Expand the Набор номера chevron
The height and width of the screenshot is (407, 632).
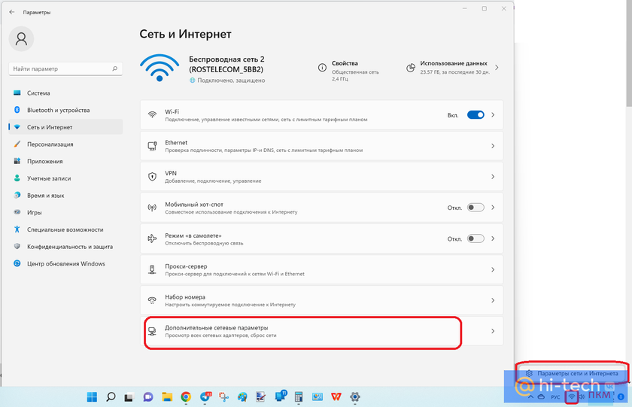(493, 300)
